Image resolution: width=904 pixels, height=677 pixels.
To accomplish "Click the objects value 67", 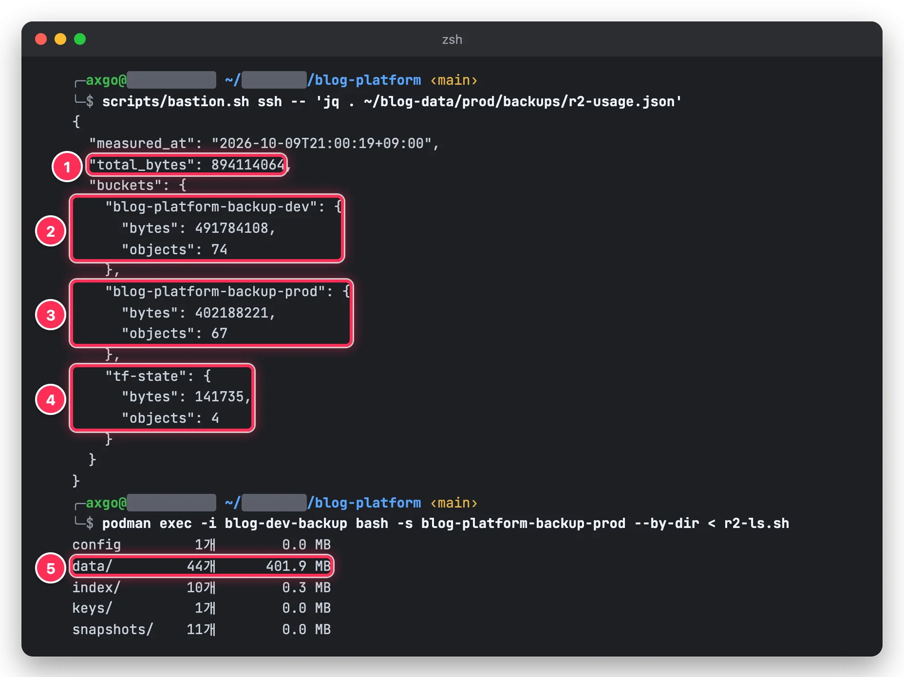I will tap(219, 333).
